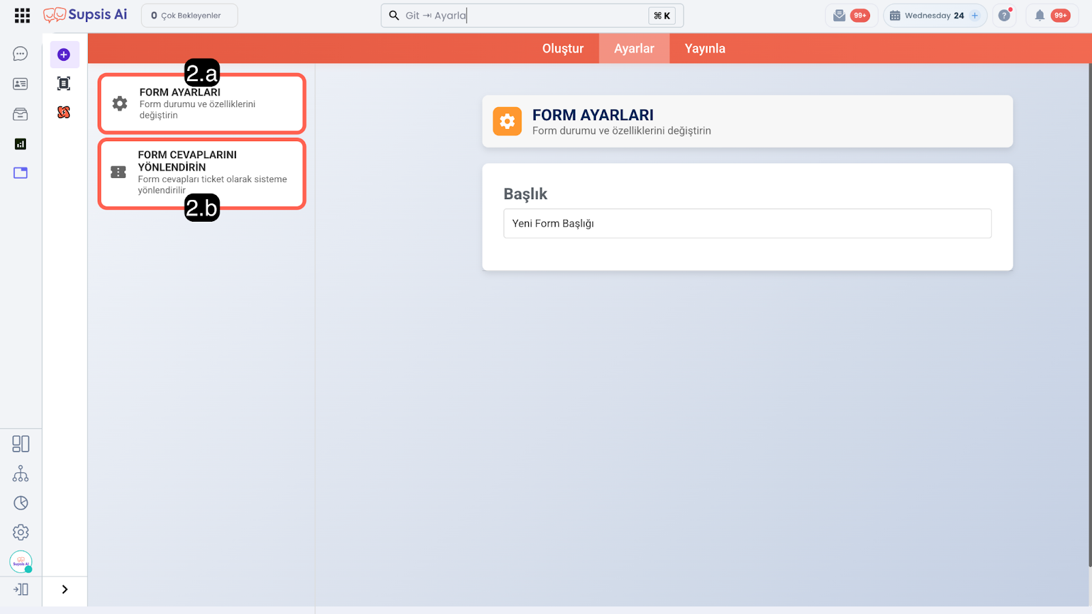1092x614 pixels.
Task: Open the apps grid menu
Action: click(22, 16)
